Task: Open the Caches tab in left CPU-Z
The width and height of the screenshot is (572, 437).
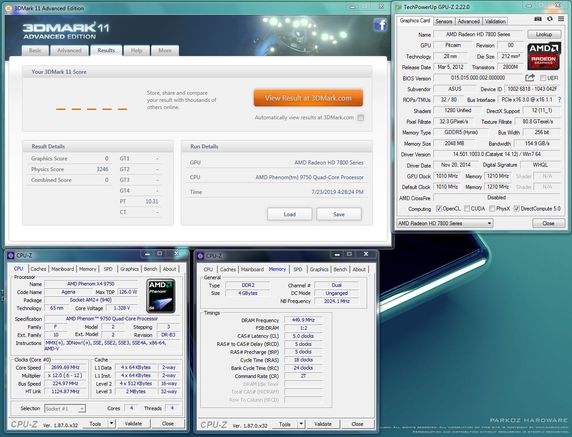Action: tap(38, 269)
